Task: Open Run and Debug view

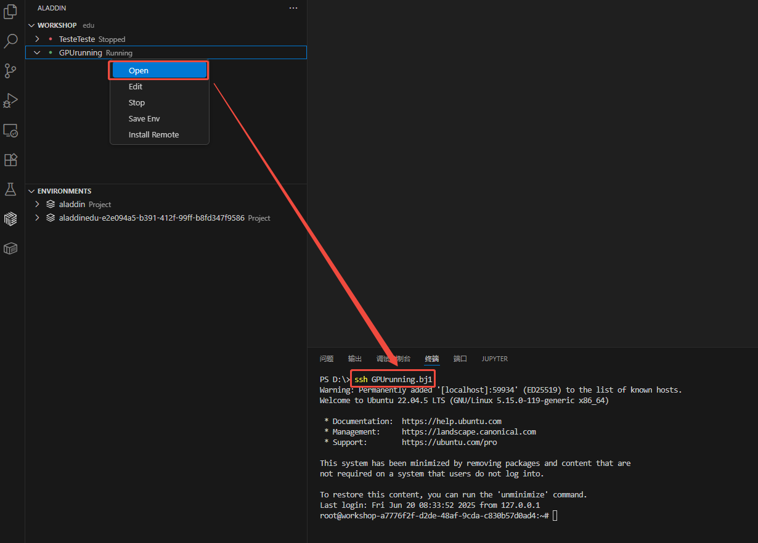Action: coord(10,100)
